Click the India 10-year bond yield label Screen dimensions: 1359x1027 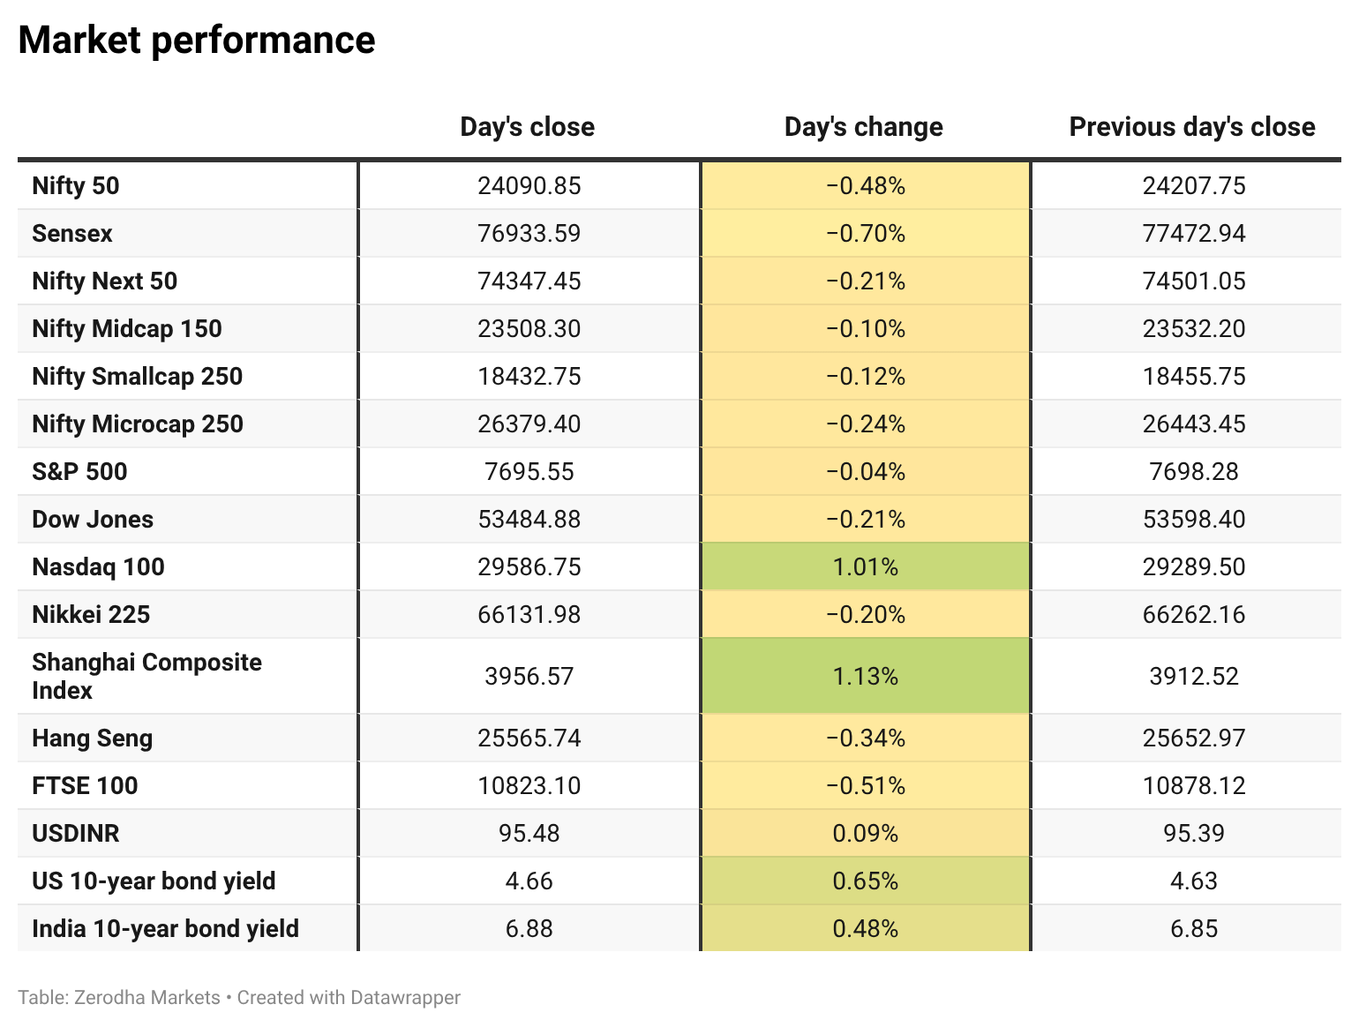(x=166, y=929)
